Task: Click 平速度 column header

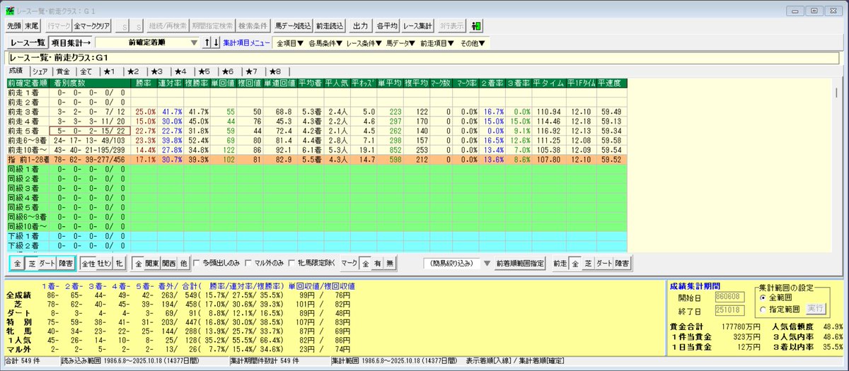Action: [611, 83]
